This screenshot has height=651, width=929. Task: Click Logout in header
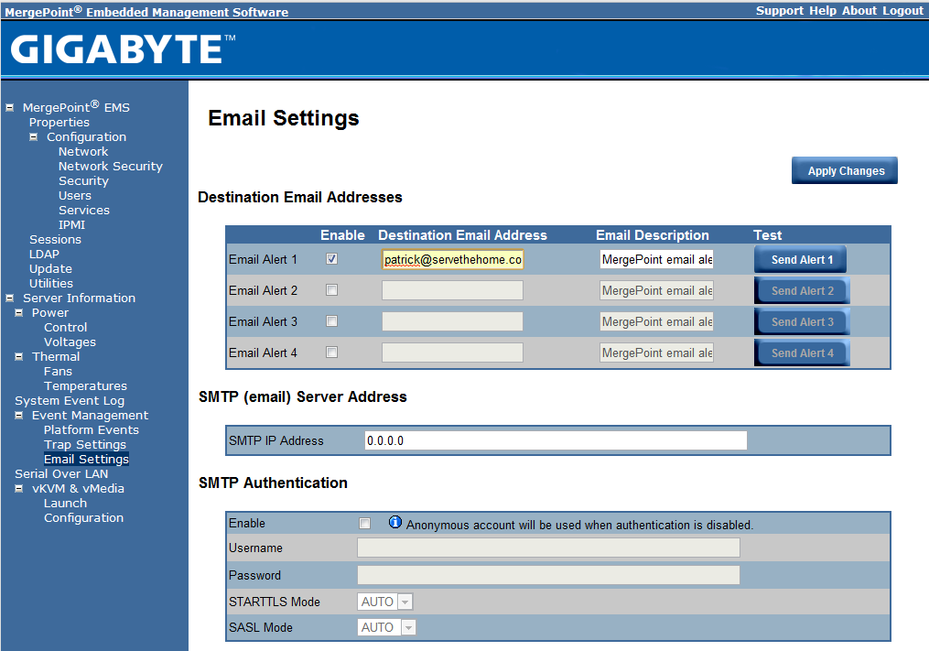click(902, 11)
